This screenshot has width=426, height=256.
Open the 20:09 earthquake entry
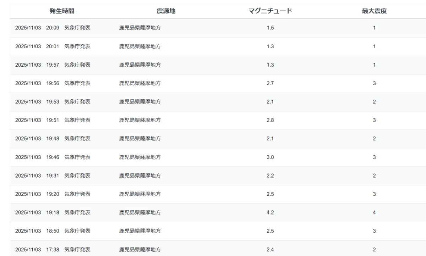click(53, 28)
